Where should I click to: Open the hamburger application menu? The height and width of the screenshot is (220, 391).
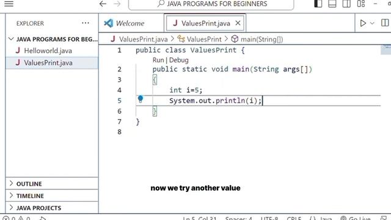coord(9,4)
